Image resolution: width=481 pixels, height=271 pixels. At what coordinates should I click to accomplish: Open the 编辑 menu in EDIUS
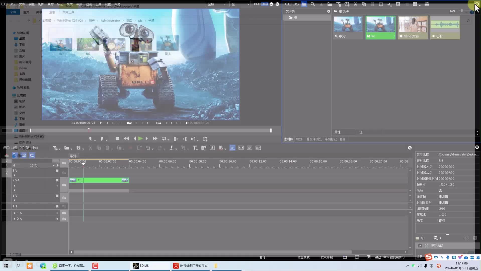click(32, 4)
